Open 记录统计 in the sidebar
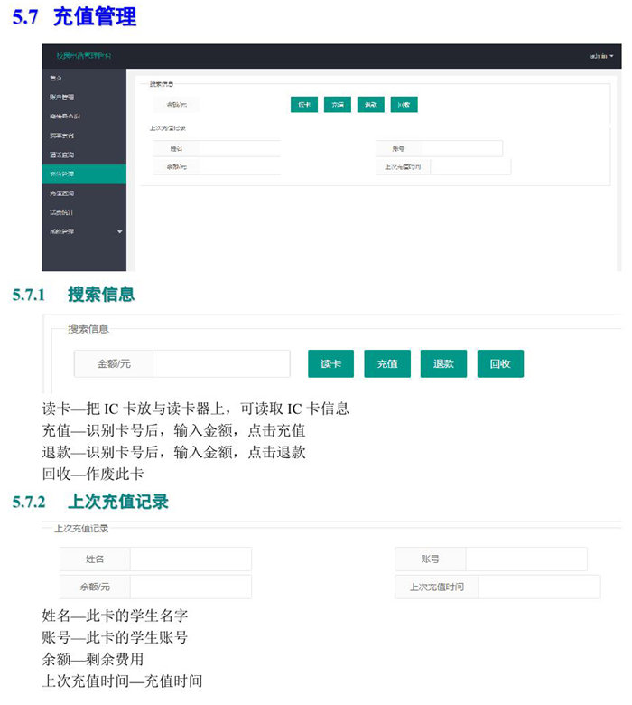Viewport: 632px width, 705px height. click(61, 212)
